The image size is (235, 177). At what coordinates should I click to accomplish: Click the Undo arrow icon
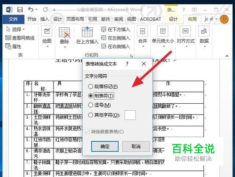click(x=31, y=9)
